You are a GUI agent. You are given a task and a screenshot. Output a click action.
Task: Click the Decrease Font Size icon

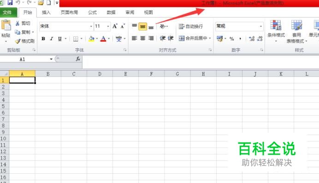123,26
